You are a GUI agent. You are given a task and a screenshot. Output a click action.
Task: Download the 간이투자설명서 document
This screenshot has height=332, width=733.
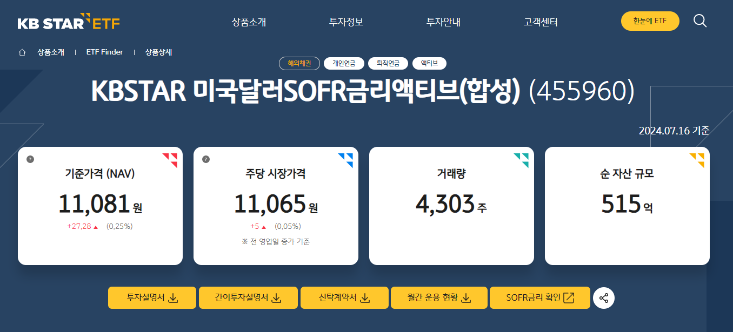248,298
